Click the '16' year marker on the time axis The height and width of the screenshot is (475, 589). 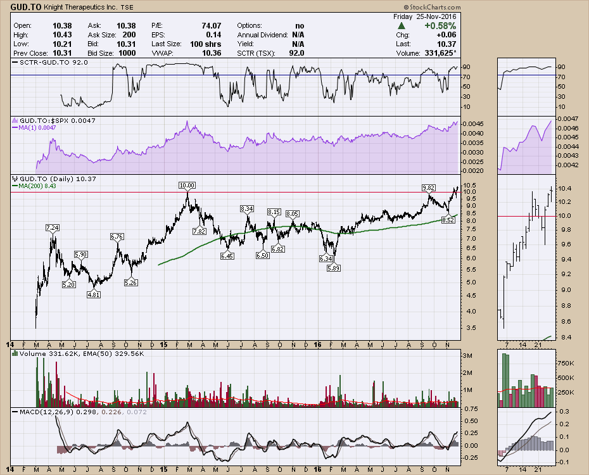click(x=318, y=345)
